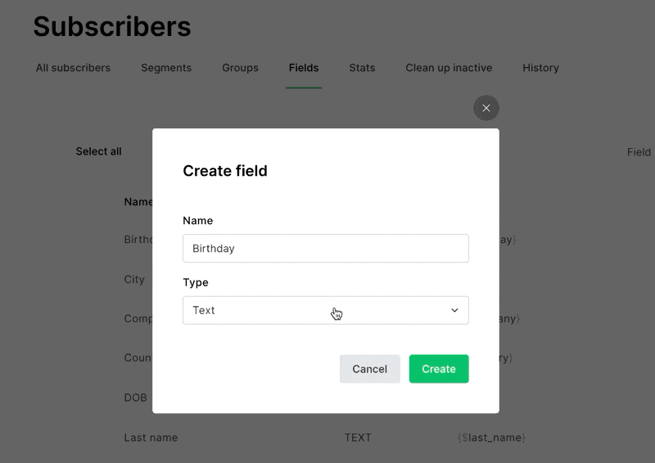Open Clean up inactive tab

pyautogui.click(x=449, y=68)
